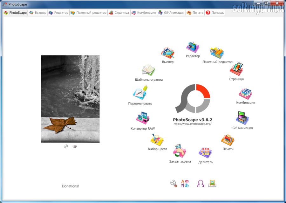Open the Вьювер circle icon
286x203 pixels.
tap(167, 53)
